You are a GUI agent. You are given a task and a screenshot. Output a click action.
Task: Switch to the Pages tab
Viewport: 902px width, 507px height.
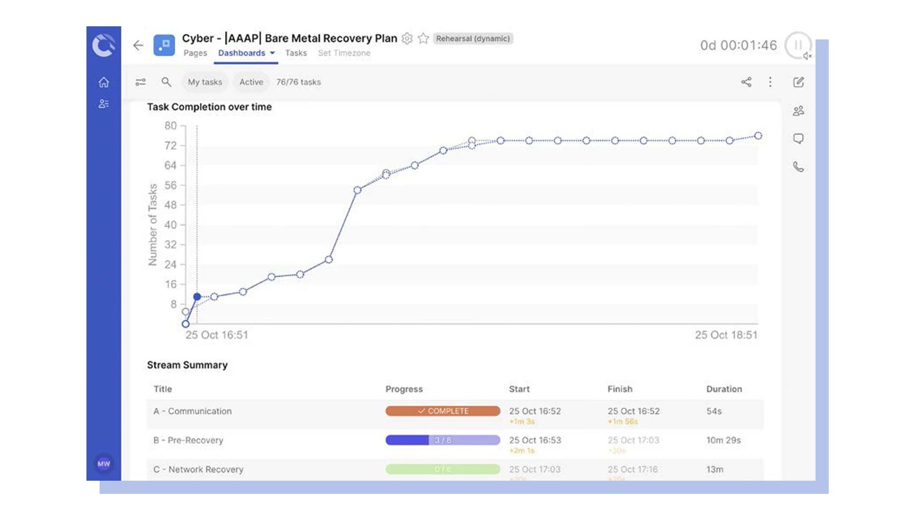point(195,53)
